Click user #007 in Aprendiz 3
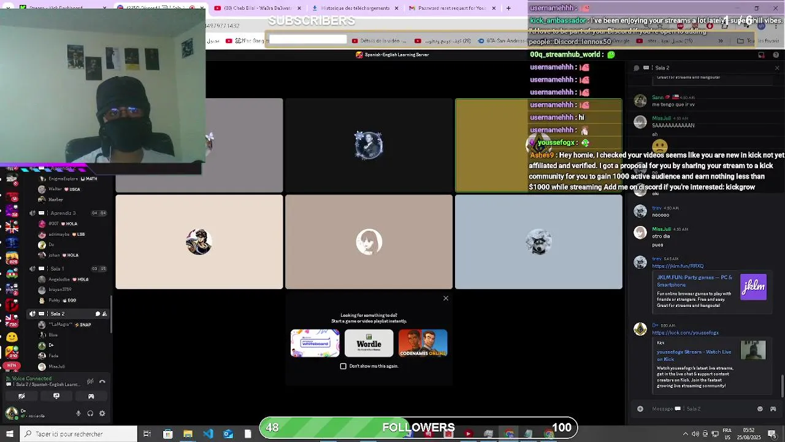The image size is (785, 442). (58, 224)
